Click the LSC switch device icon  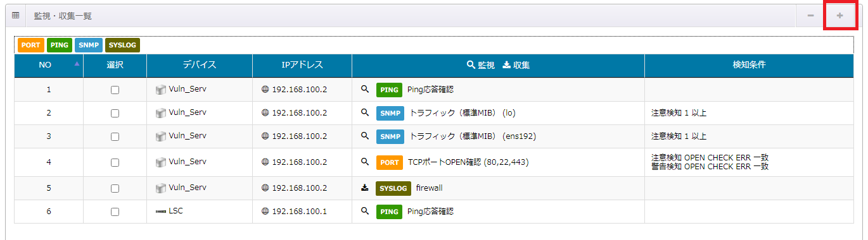point(160,212)
